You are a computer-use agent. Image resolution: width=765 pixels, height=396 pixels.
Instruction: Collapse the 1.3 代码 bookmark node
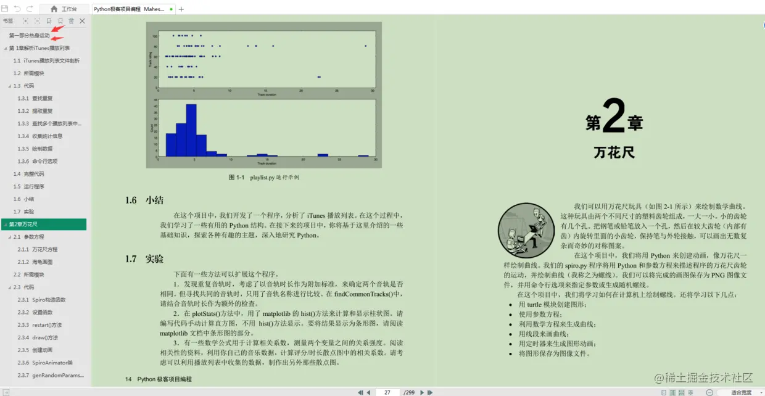[x=10, y=86]
